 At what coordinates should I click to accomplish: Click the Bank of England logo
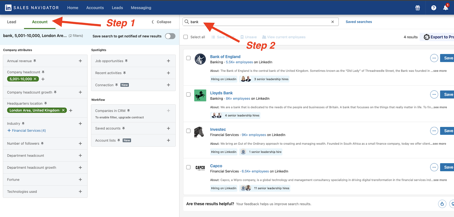(200, 59)
